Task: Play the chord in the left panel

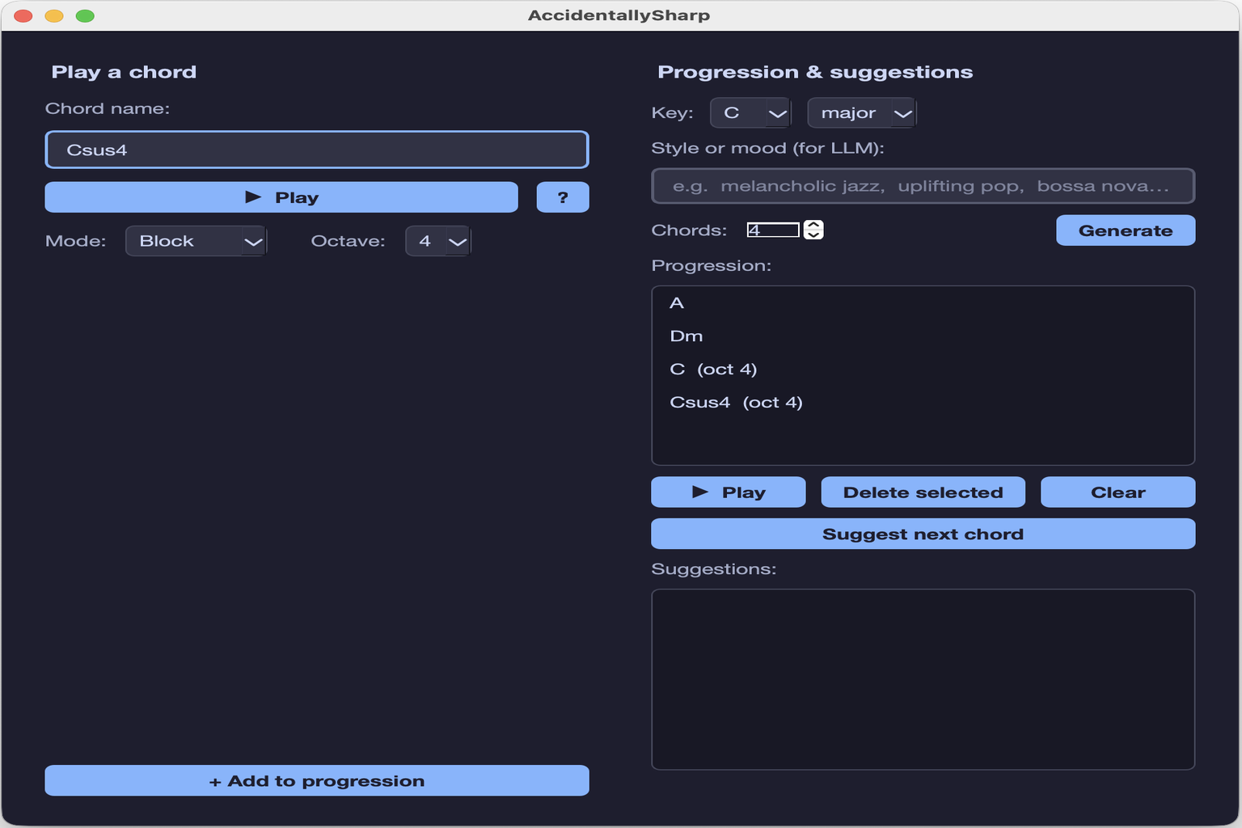Action: [281, 197]
